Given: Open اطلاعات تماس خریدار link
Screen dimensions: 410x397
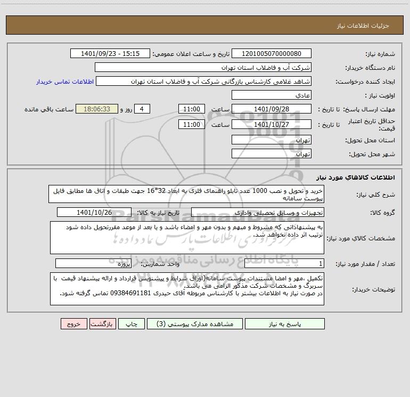Looking at the screenshot, I should pyautogui.click(x=65, y=82).
